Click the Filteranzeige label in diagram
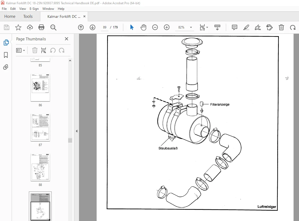The image size is (299, 221). tap(220, 104)
